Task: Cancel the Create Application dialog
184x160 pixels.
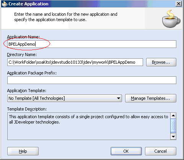Action: [161, 151]
